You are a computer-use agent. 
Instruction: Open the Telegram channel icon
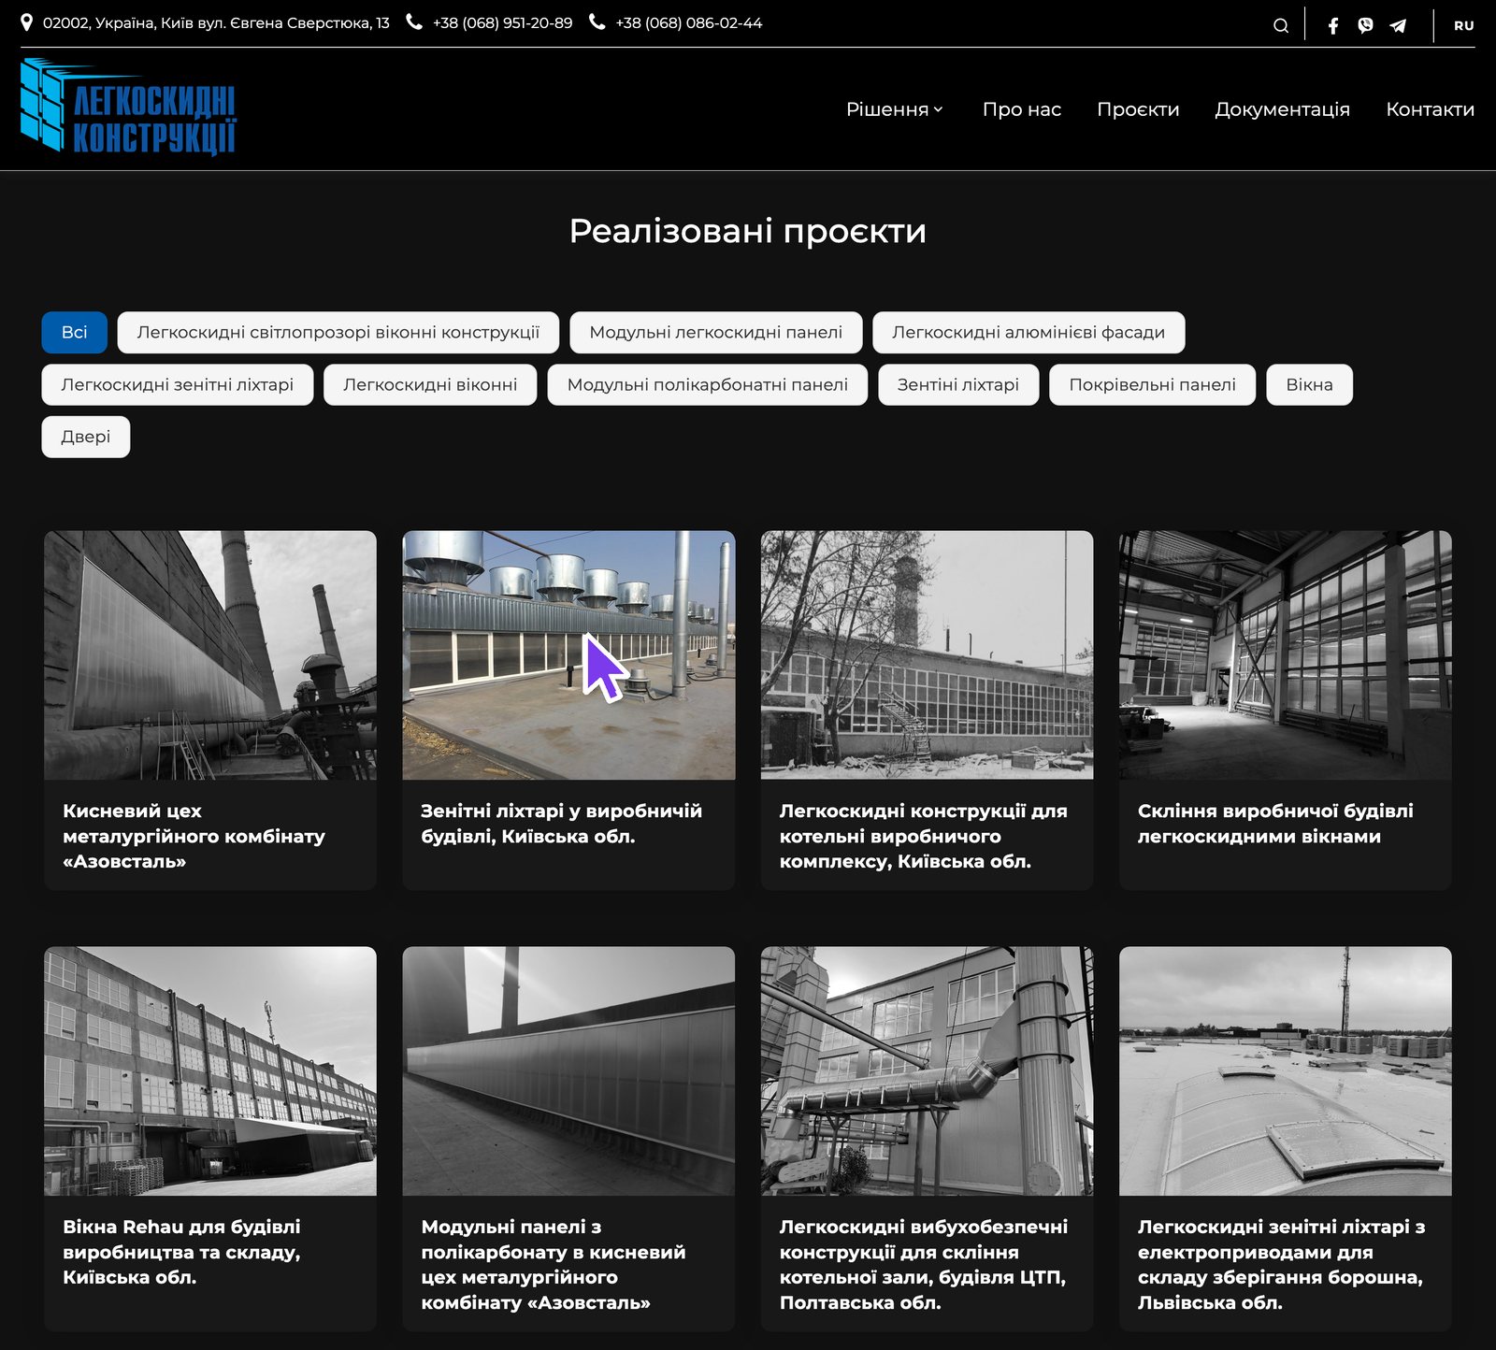tap(1398, 25)
